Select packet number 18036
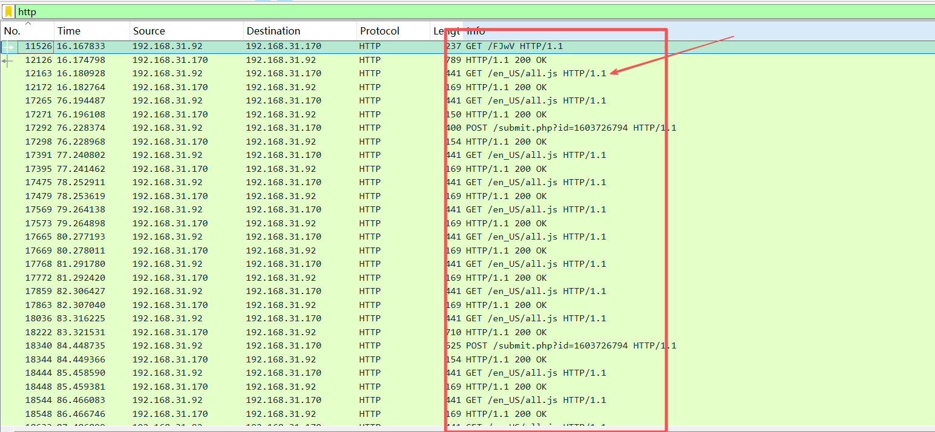 pyautogui.click(x=39, y=318)
